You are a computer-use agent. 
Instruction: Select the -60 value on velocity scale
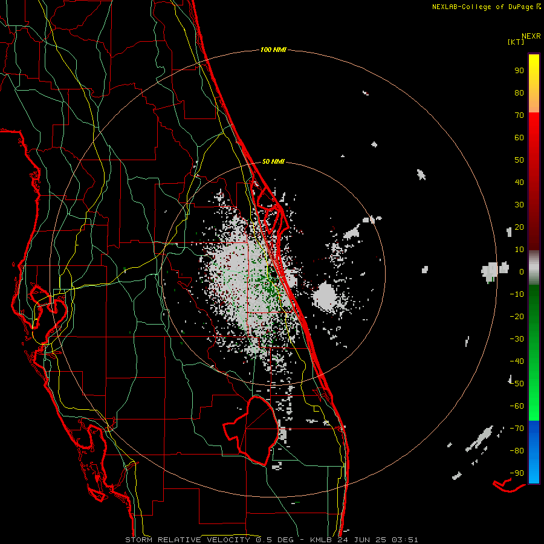coord(517,406)
